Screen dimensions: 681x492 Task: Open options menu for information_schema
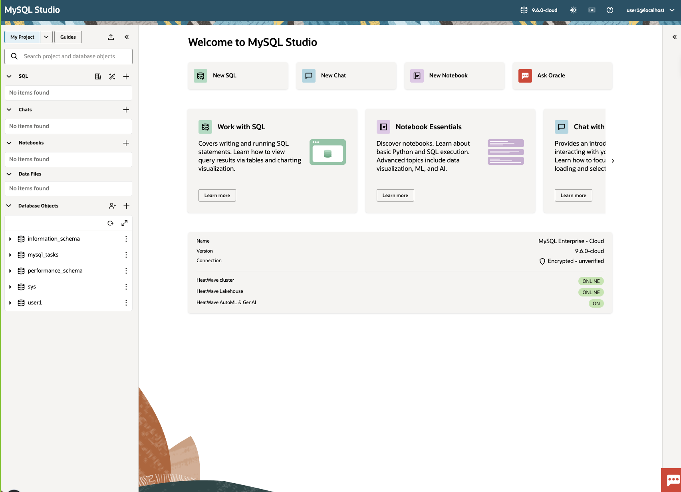tap(126, 239)
